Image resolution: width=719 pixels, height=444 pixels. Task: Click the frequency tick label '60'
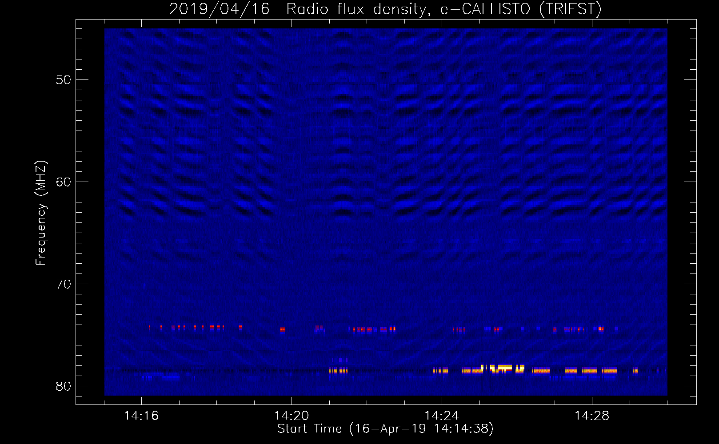tap(64, 182)
